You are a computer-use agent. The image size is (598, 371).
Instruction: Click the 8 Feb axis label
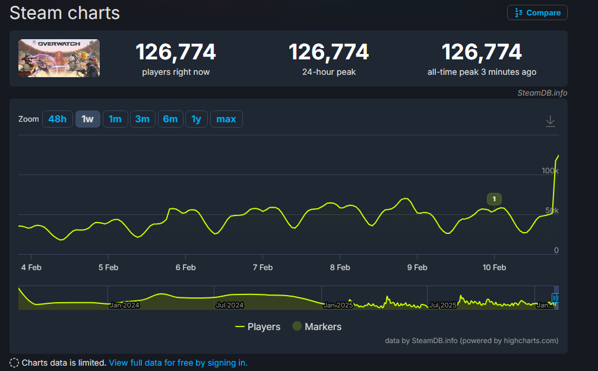[340, 267]
